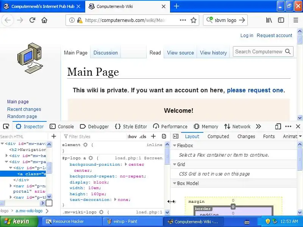Follow the please request one link
The height and width of the screenshot is (227, 303).
coord(255,90)
